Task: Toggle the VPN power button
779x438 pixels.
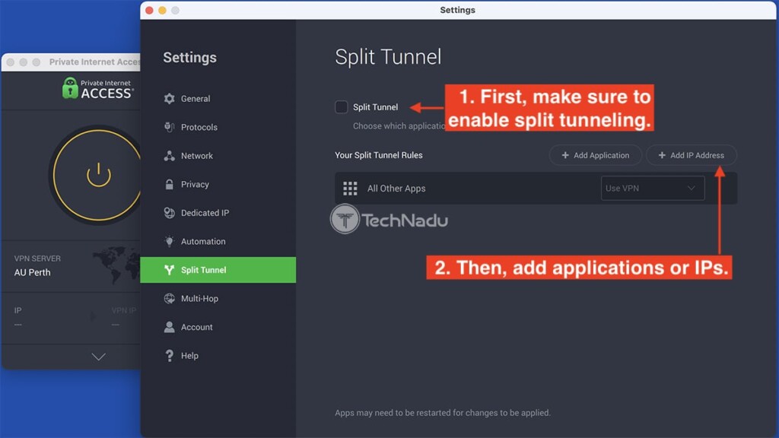Action: click(98, 175)
